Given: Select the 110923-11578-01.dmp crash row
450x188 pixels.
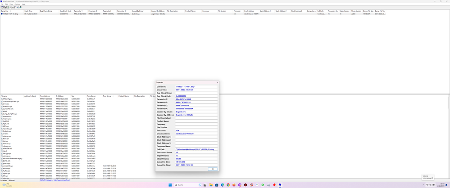Looking at the screenshot, I should (x=192, y=14).
